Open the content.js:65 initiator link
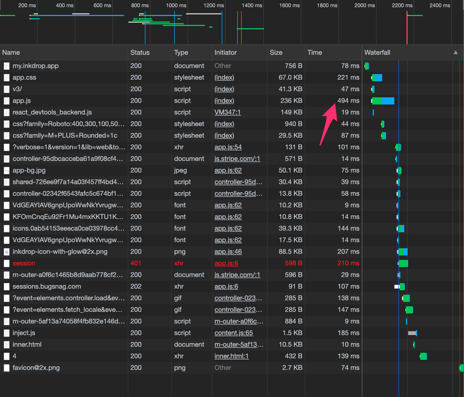Image resolution: width=464 pixels, height=397 pixels. [234, 333]
